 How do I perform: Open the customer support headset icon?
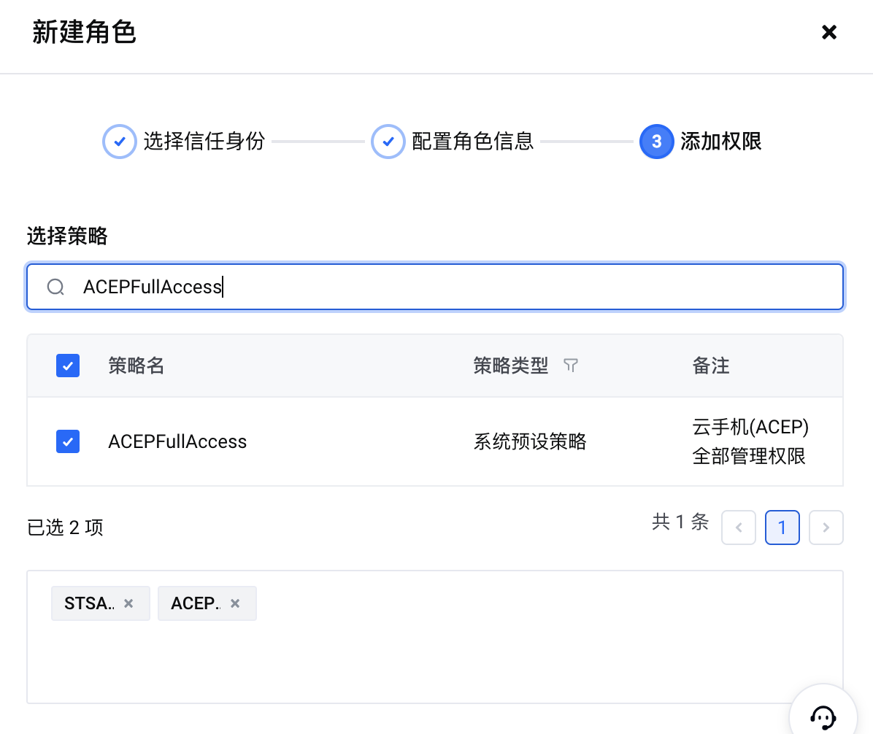[823, 716]
